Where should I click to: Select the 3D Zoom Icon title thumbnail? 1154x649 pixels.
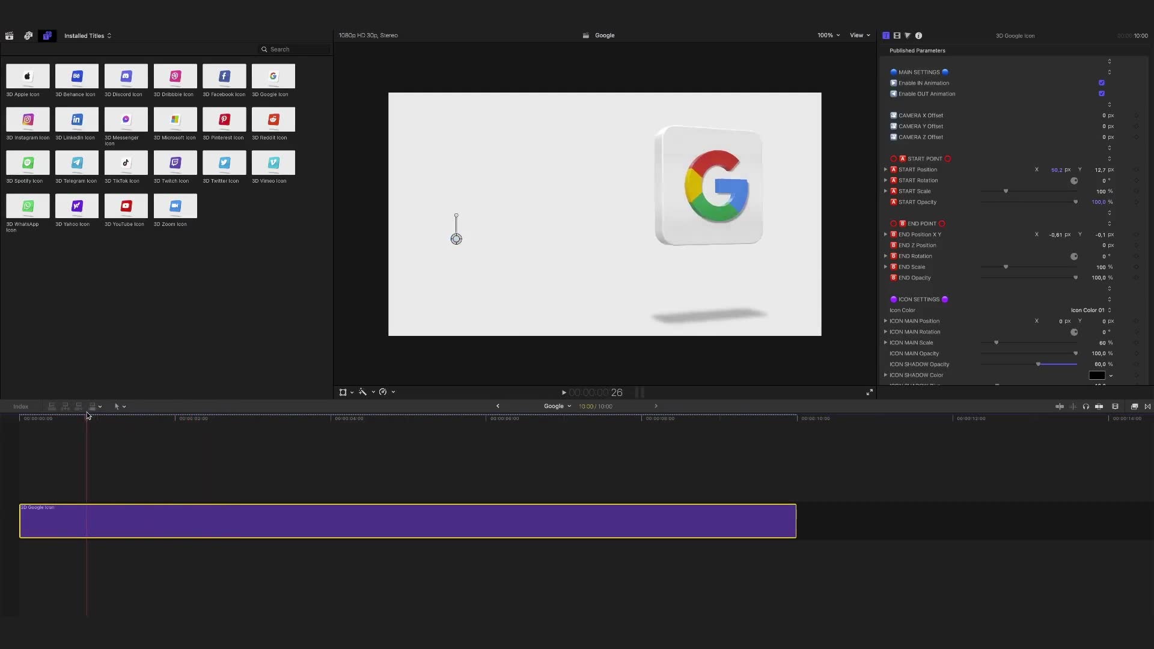(175, 206)
